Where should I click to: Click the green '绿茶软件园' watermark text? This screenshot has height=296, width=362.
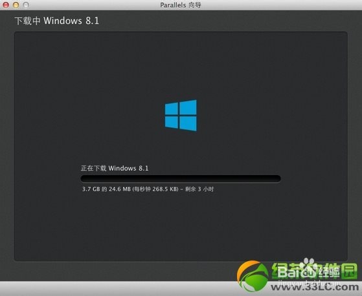point(315,271)
